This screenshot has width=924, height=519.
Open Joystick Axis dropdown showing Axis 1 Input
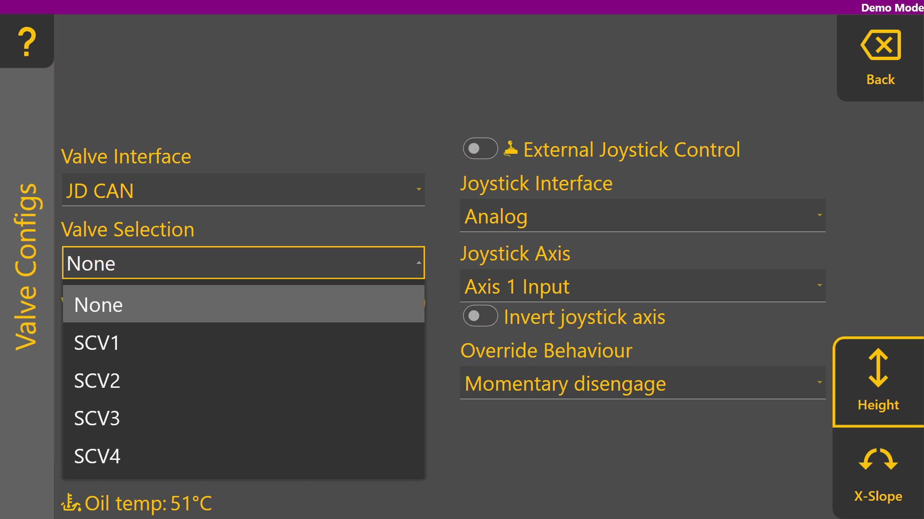(x=642, y=286)
